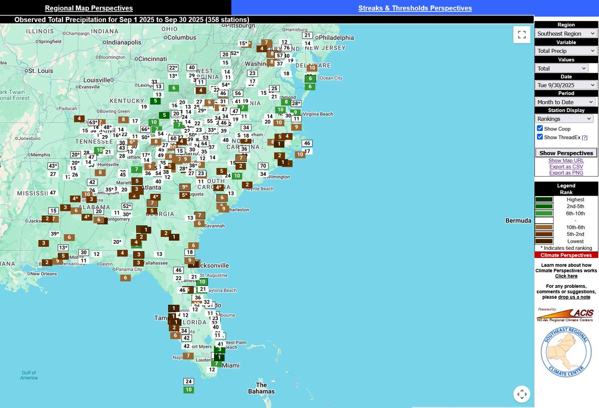Select the station marker labeled 9*
599x408 pixels.
click(185, 187)
